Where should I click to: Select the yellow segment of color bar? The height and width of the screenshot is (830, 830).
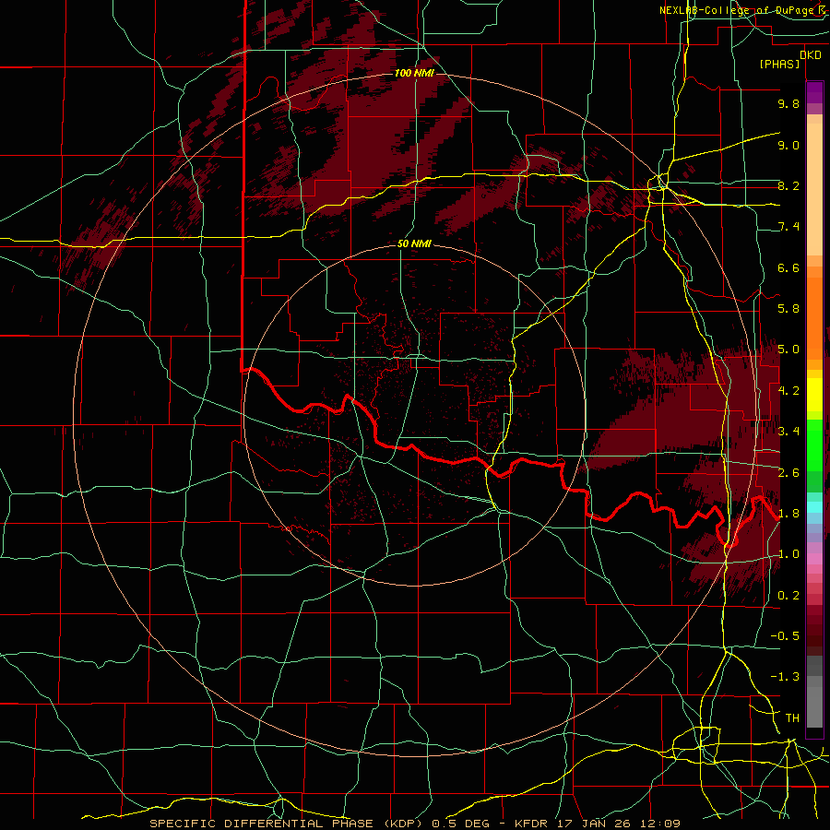tap(814, 395)
